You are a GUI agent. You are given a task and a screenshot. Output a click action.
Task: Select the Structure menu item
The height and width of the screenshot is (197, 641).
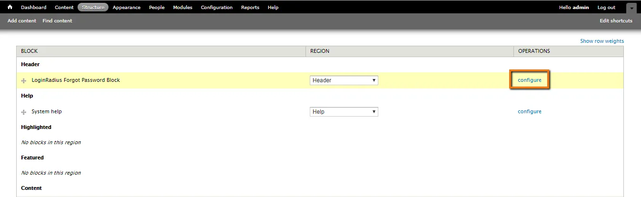pos(93,8)
